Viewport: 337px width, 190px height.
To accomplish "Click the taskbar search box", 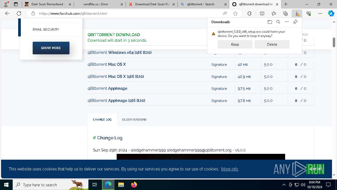I will pos(51,185).
